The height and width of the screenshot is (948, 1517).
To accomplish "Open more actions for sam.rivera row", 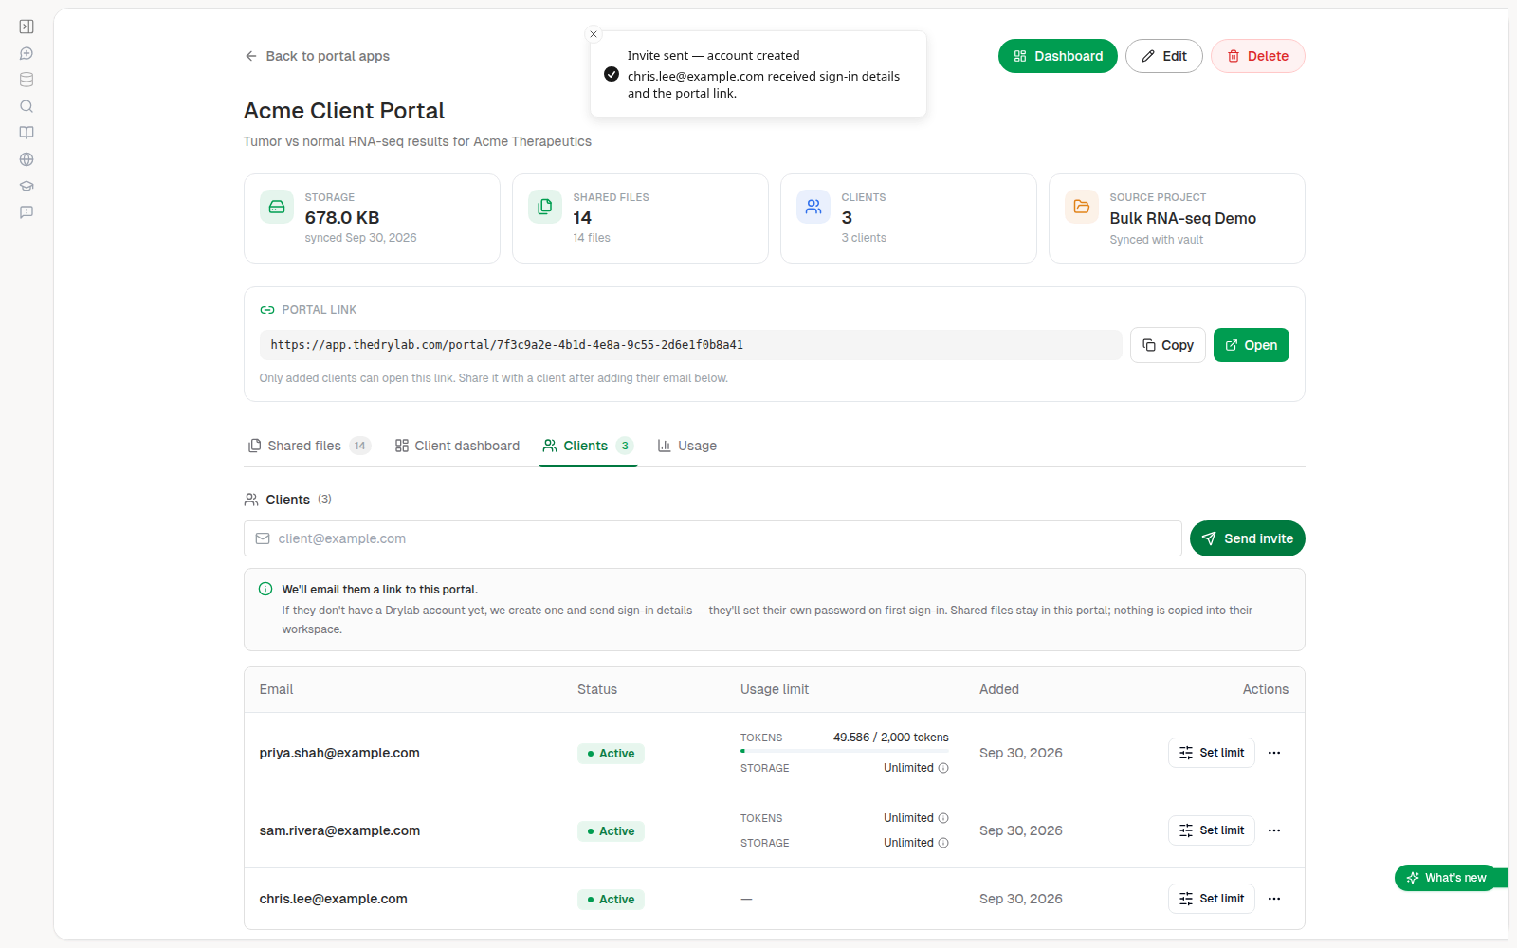I will (x=1274, y=830).
